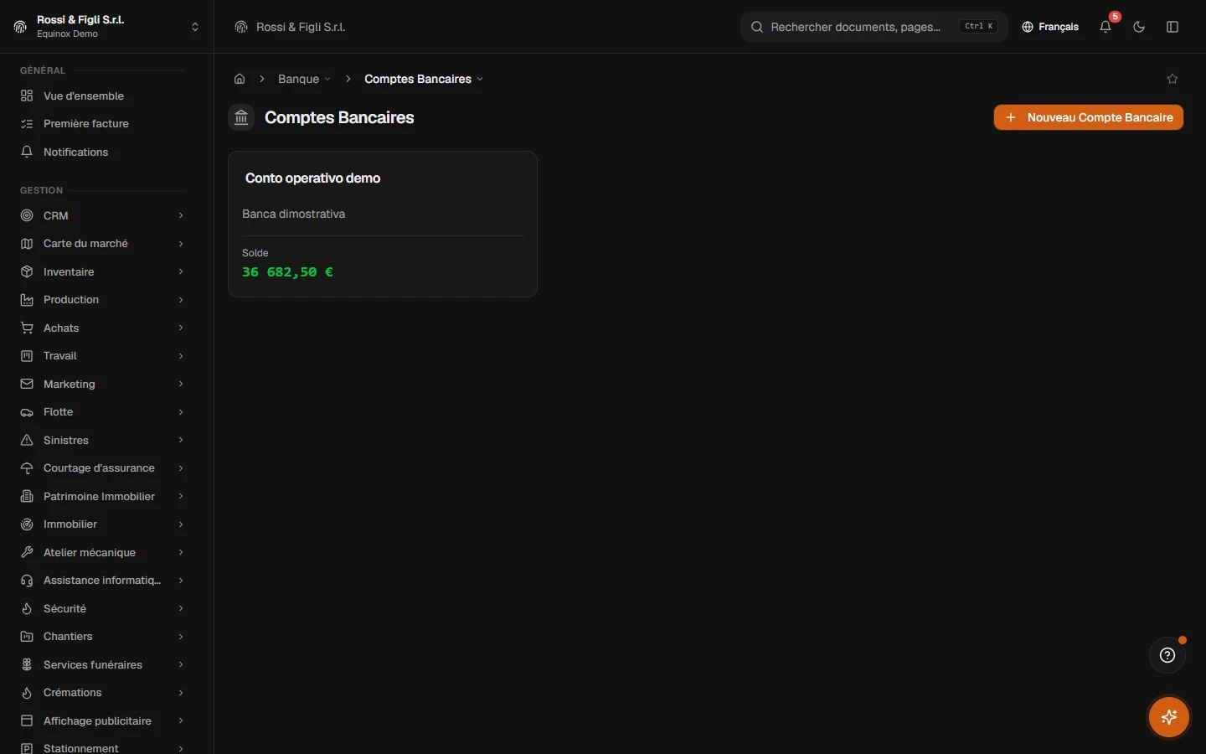The width and height of the screenshot is (1206, 754).
Task: Open the Services funéraires sidebar item
Action: 102,664
